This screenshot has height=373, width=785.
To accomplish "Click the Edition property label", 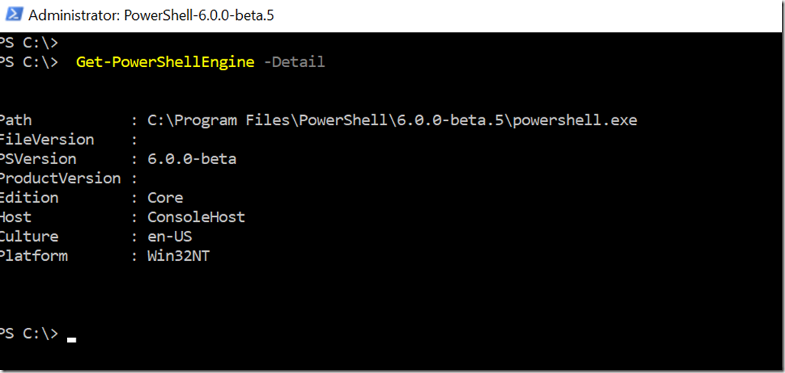I will (x=29, y=198).
